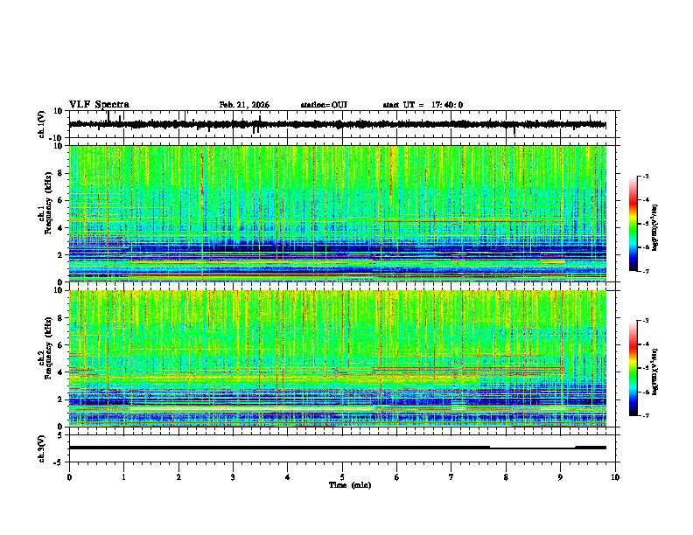Click the "ch.1(V)" waveform axis label

(x=42, y=124)
